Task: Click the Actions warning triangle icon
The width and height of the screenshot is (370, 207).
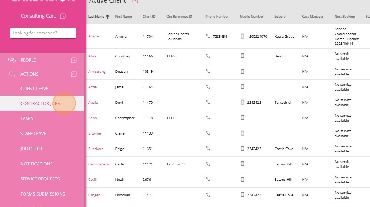Action: click(11, 74)
